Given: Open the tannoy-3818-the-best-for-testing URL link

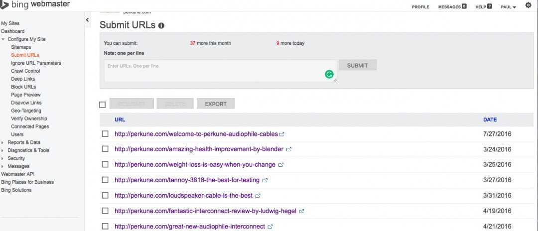Looking at the screenshot, I should point(187,180).
